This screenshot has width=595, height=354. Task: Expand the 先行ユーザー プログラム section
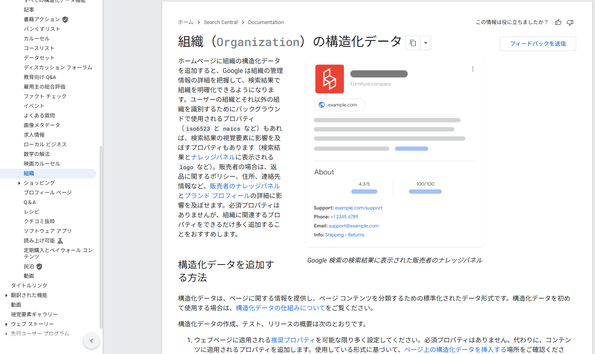pos(6,334)
